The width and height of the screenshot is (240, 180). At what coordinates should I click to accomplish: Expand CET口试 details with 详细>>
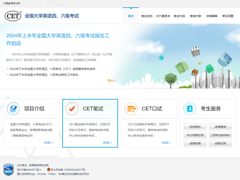(166, 143)
